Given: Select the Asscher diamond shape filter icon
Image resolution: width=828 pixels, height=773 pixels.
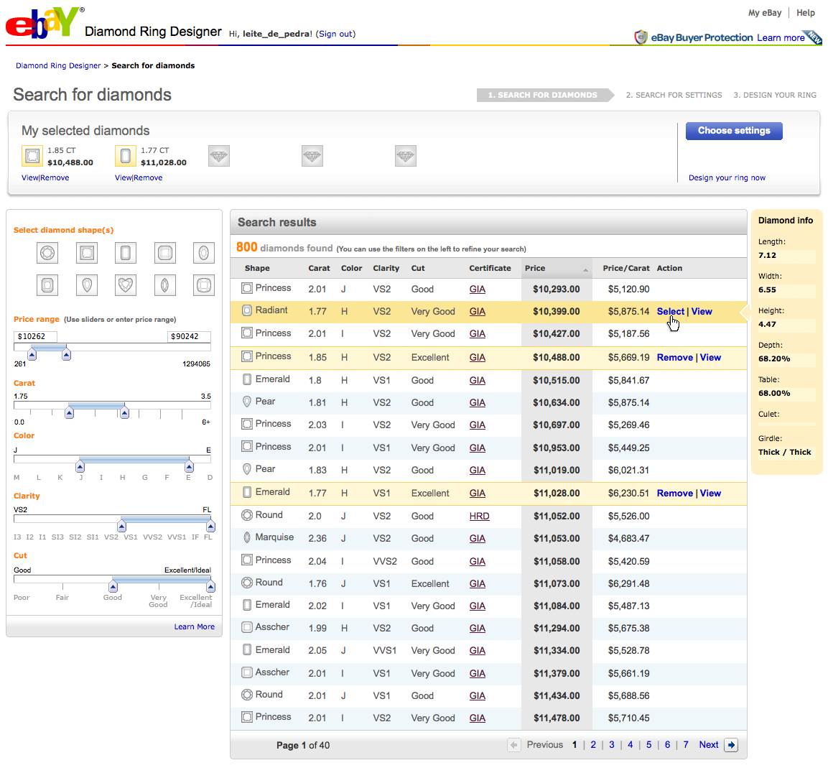Looking at the screenshot, I should tap(164, 253).
